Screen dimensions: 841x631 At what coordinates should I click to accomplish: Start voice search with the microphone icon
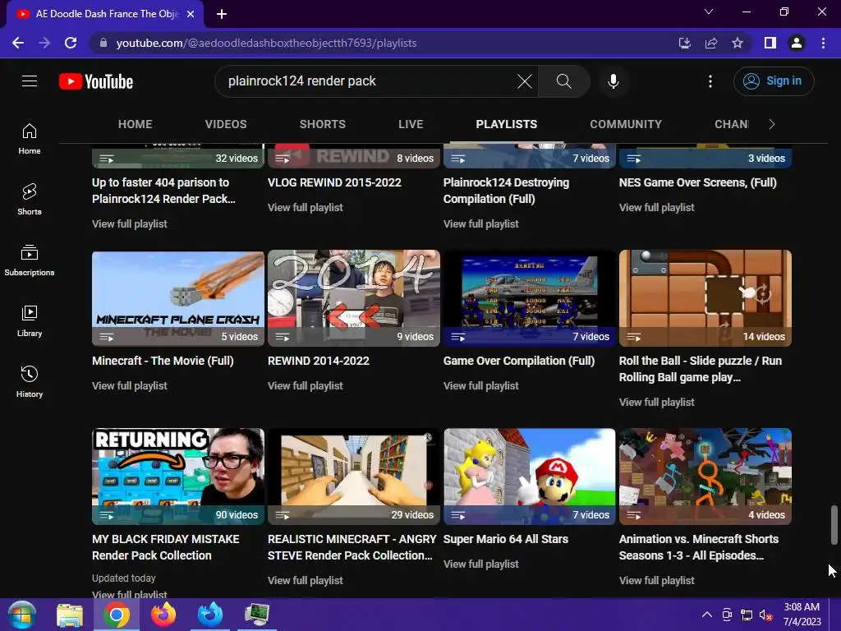[x=613, y=81]
